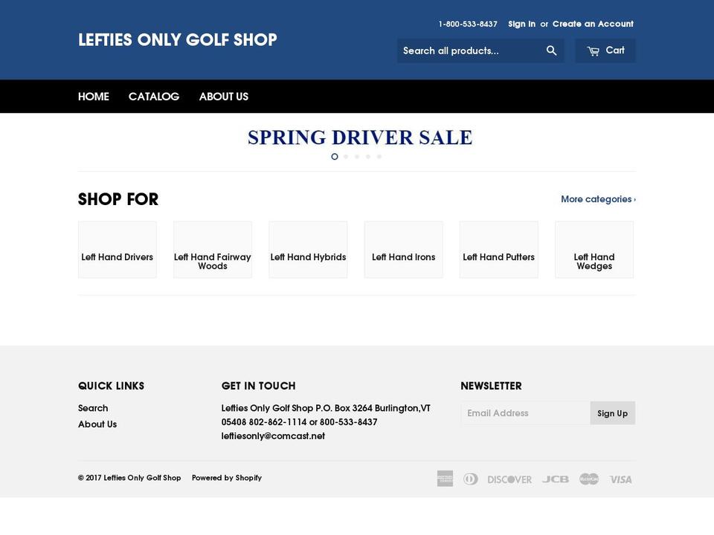Select the ABOUT US menu item
Viewport: 714px width, 535px height.
coord(224,96)
